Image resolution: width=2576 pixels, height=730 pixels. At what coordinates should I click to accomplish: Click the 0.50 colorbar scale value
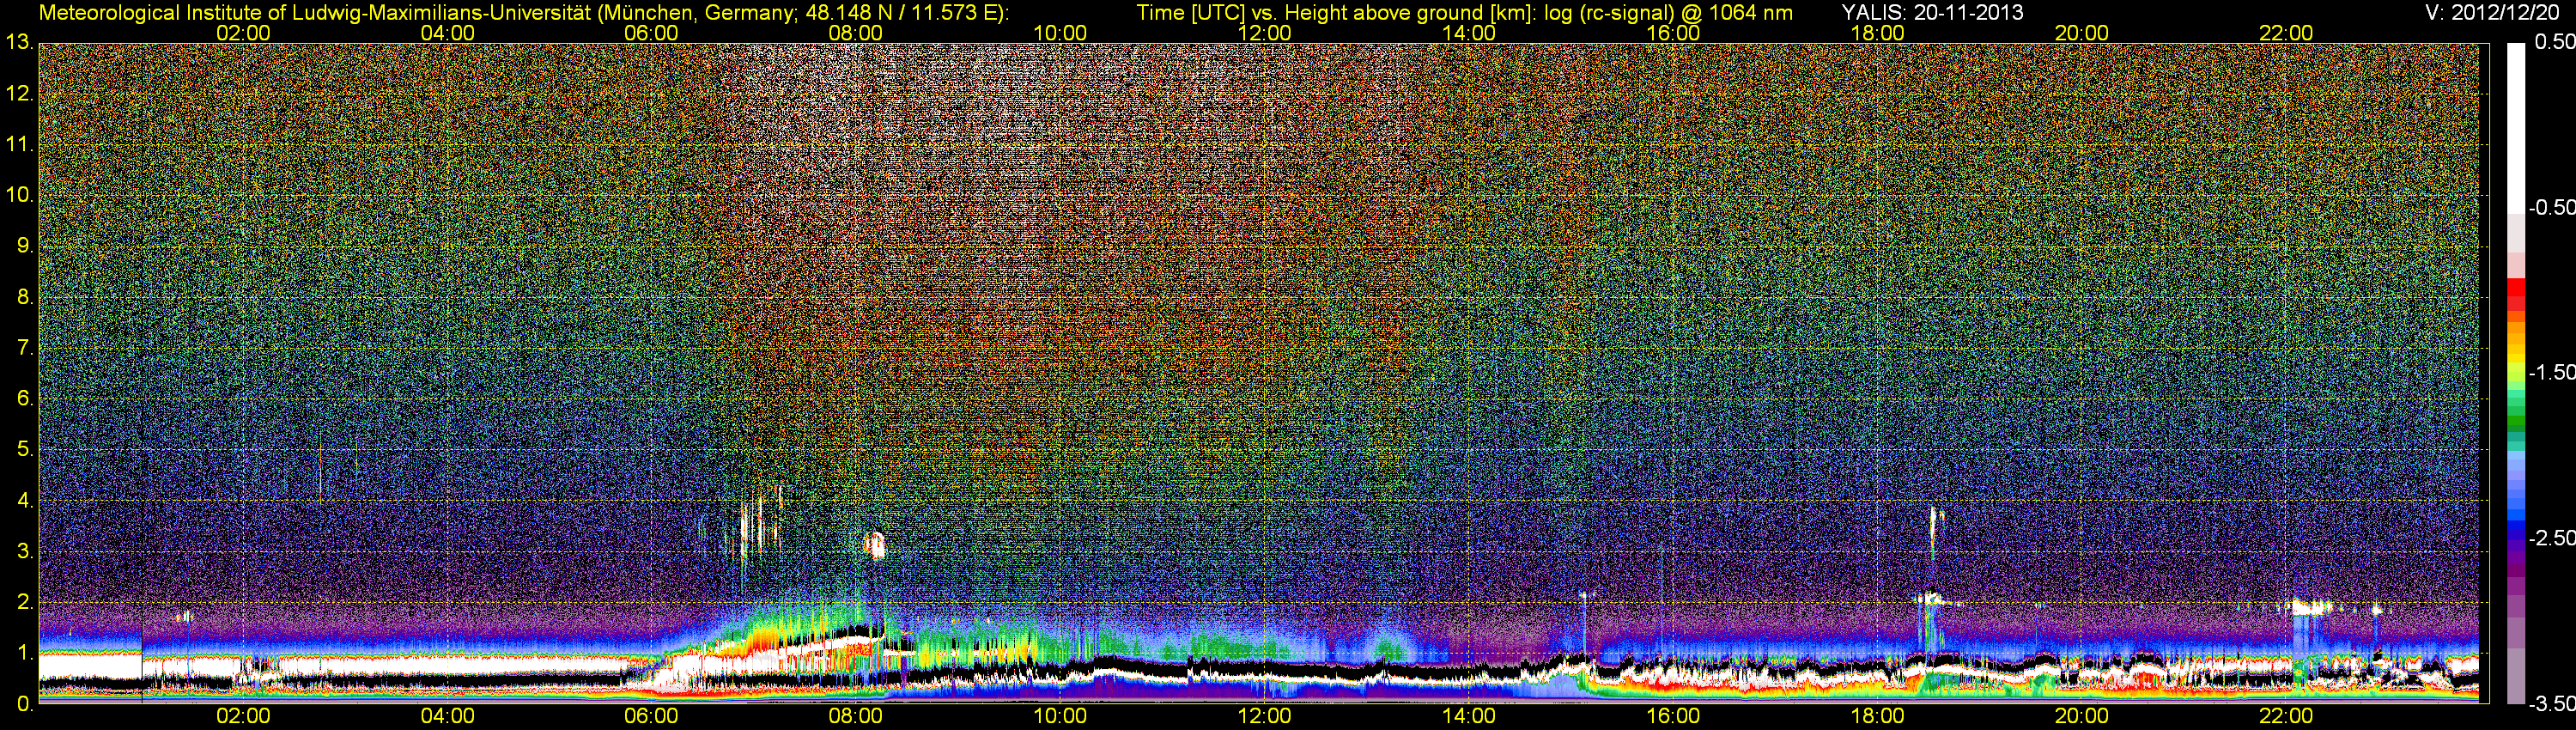2555,42
